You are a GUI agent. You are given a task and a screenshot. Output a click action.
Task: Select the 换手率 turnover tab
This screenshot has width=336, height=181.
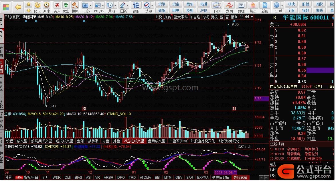[93, 141]
